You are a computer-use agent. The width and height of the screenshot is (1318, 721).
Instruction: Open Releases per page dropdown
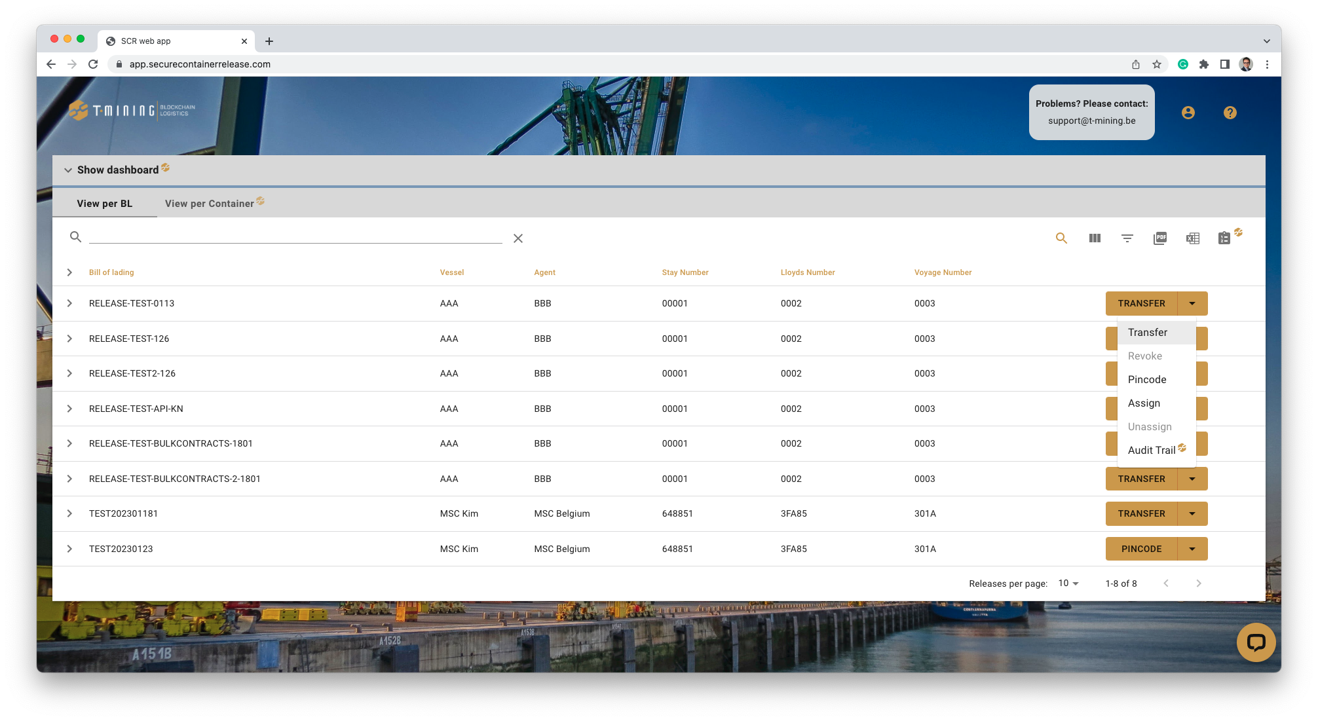coord(1068,583)
